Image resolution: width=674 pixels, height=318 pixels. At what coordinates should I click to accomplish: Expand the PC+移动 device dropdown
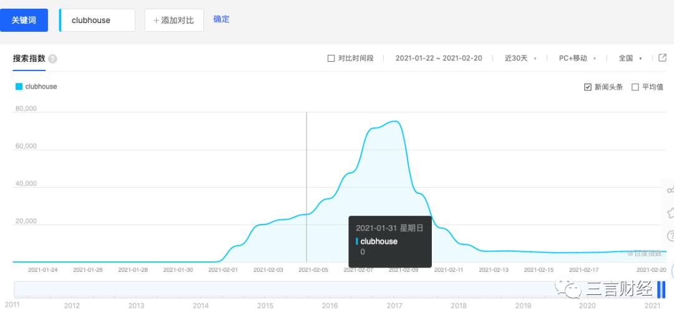click(x=577, y=58)
